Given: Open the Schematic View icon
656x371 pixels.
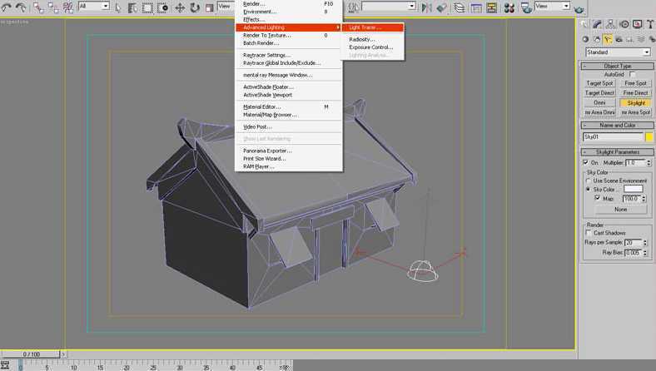Looking at the screenshot, I should click(x=491, y=7).
